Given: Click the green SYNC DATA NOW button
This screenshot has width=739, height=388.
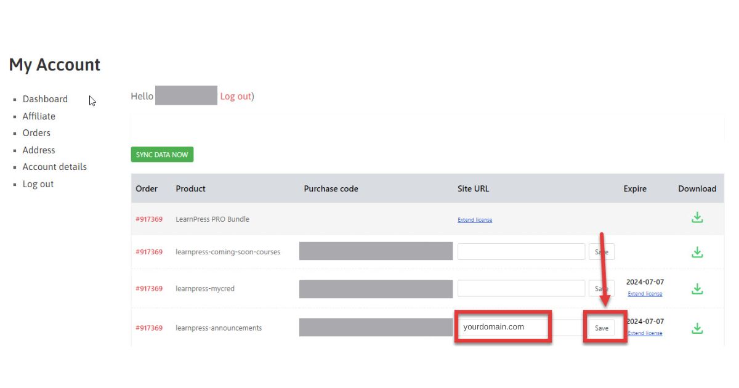Looking at the screenshot, I should click(x=162, y=155).
